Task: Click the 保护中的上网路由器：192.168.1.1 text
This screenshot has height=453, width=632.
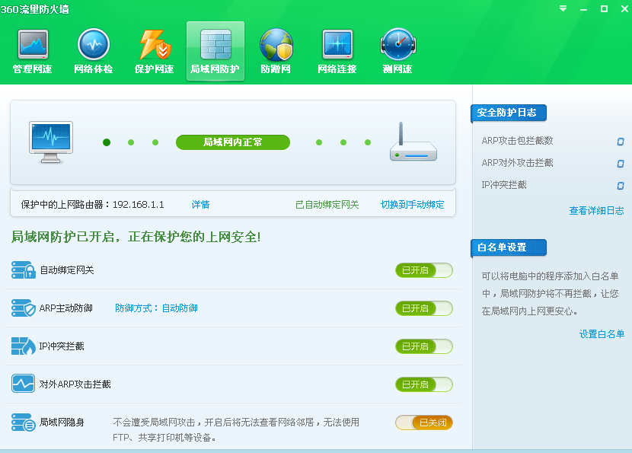Action: 93,205
